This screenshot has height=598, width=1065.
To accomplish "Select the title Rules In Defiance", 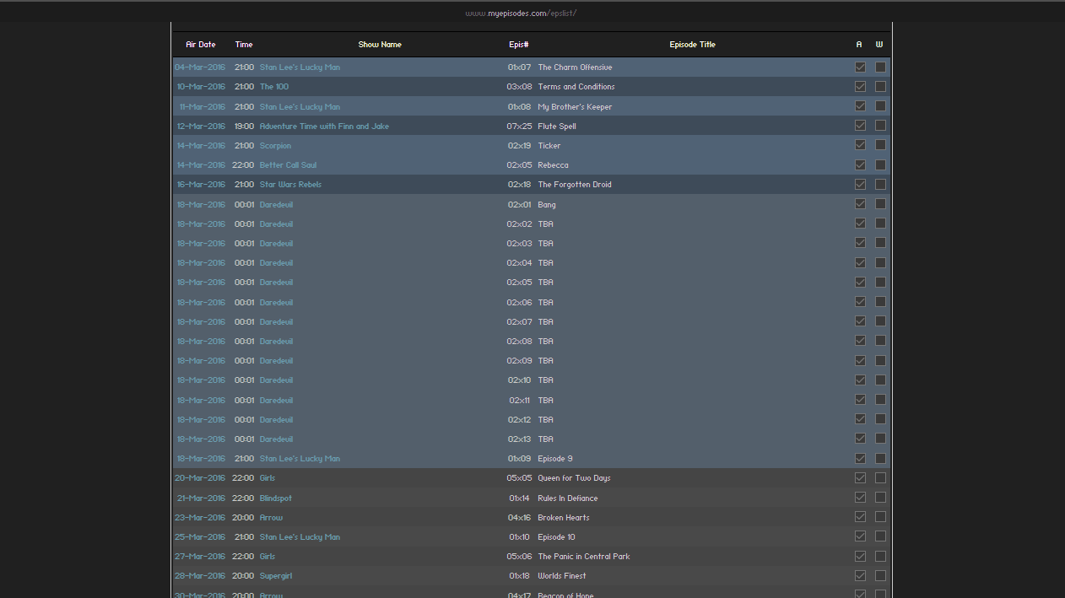I will coord(568,498).
